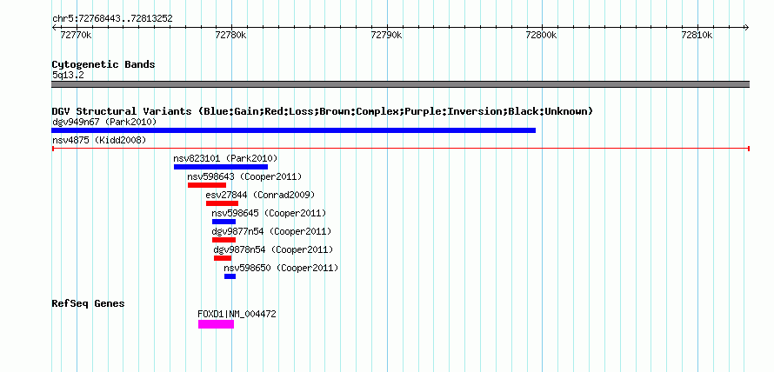774x372 pixels.
Task: Open the nsv4875 (Kidd2008) label
Action: tap(99, 140)
